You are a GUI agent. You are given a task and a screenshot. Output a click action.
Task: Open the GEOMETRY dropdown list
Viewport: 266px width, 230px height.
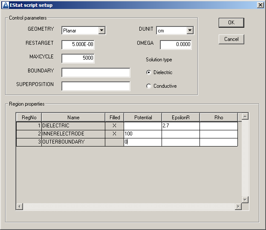101,30
